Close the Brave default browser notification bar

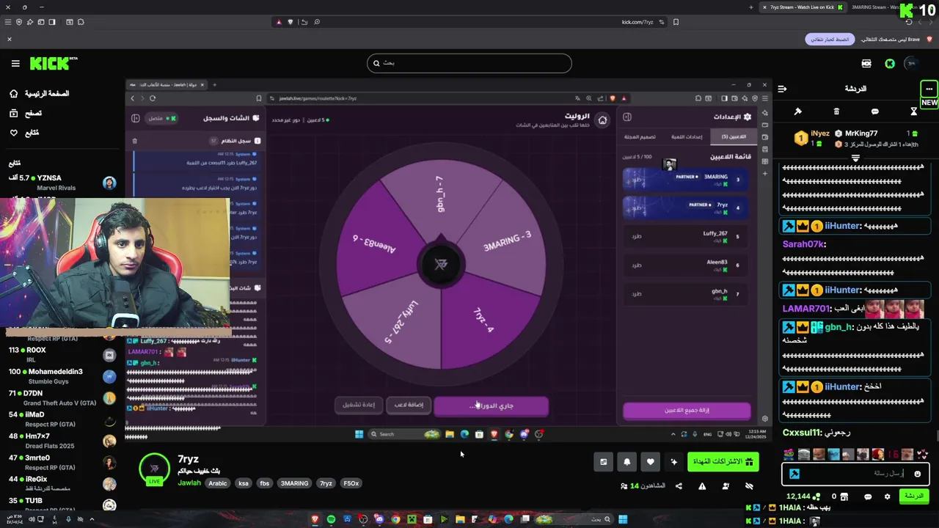pos(10,39)
